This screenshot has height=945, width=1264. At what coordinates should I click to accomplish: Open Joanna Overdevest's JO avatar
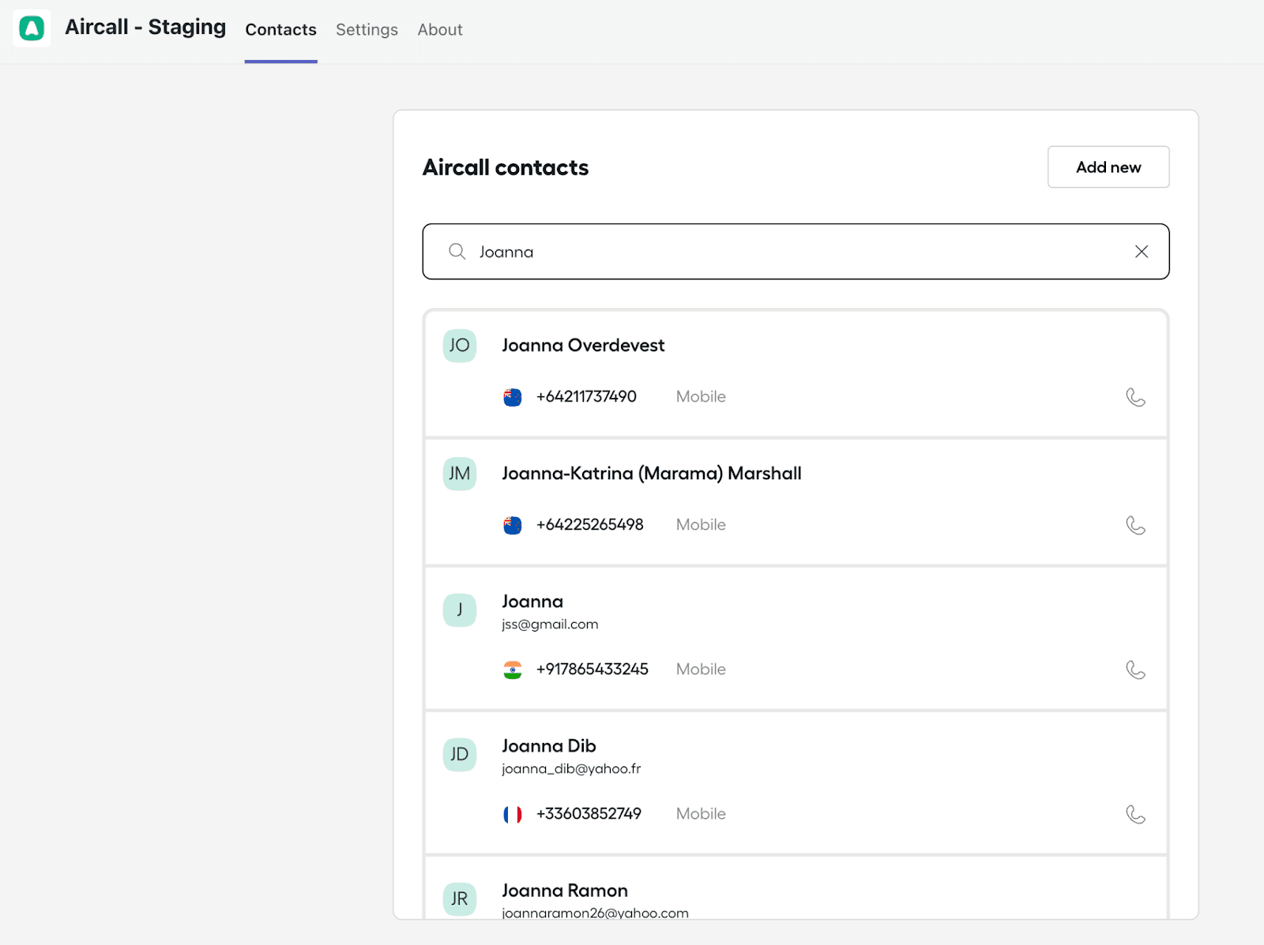(459, 345)
